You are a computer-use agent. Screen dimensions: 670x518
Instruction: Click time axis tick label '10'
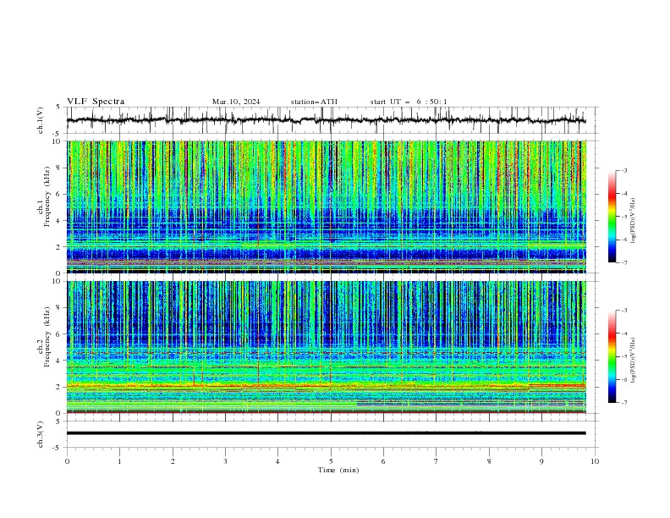click(x=595, y=461)
